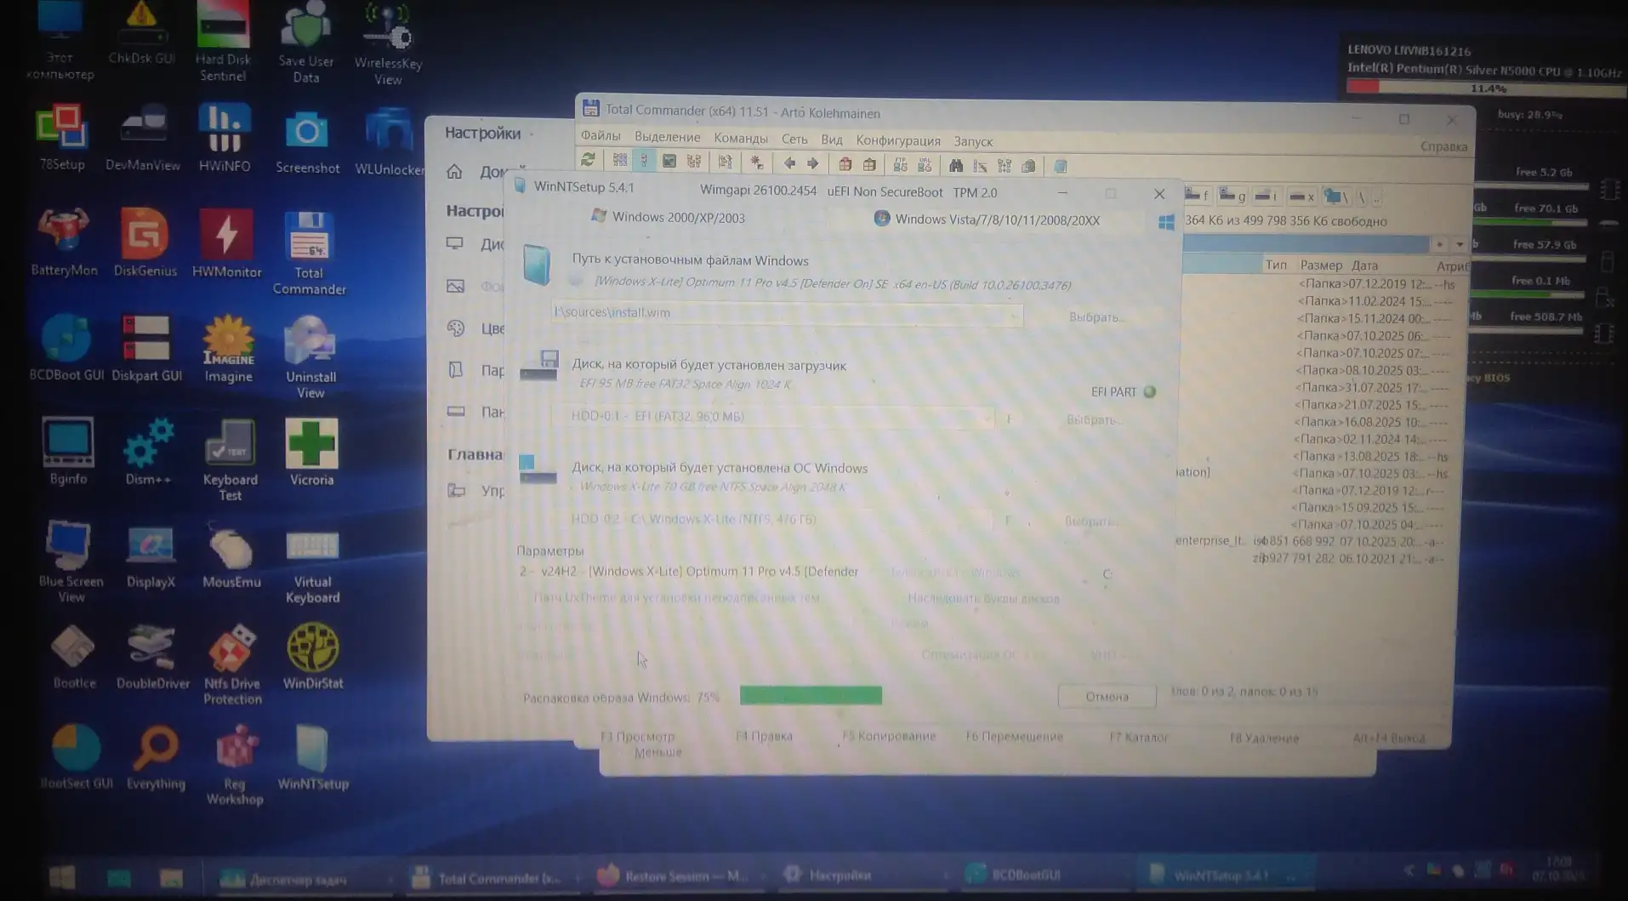Click the F7 Каталог button
Image resolution: width=1628 pixels, height=901 pixels.
[x=1138, y=737]
